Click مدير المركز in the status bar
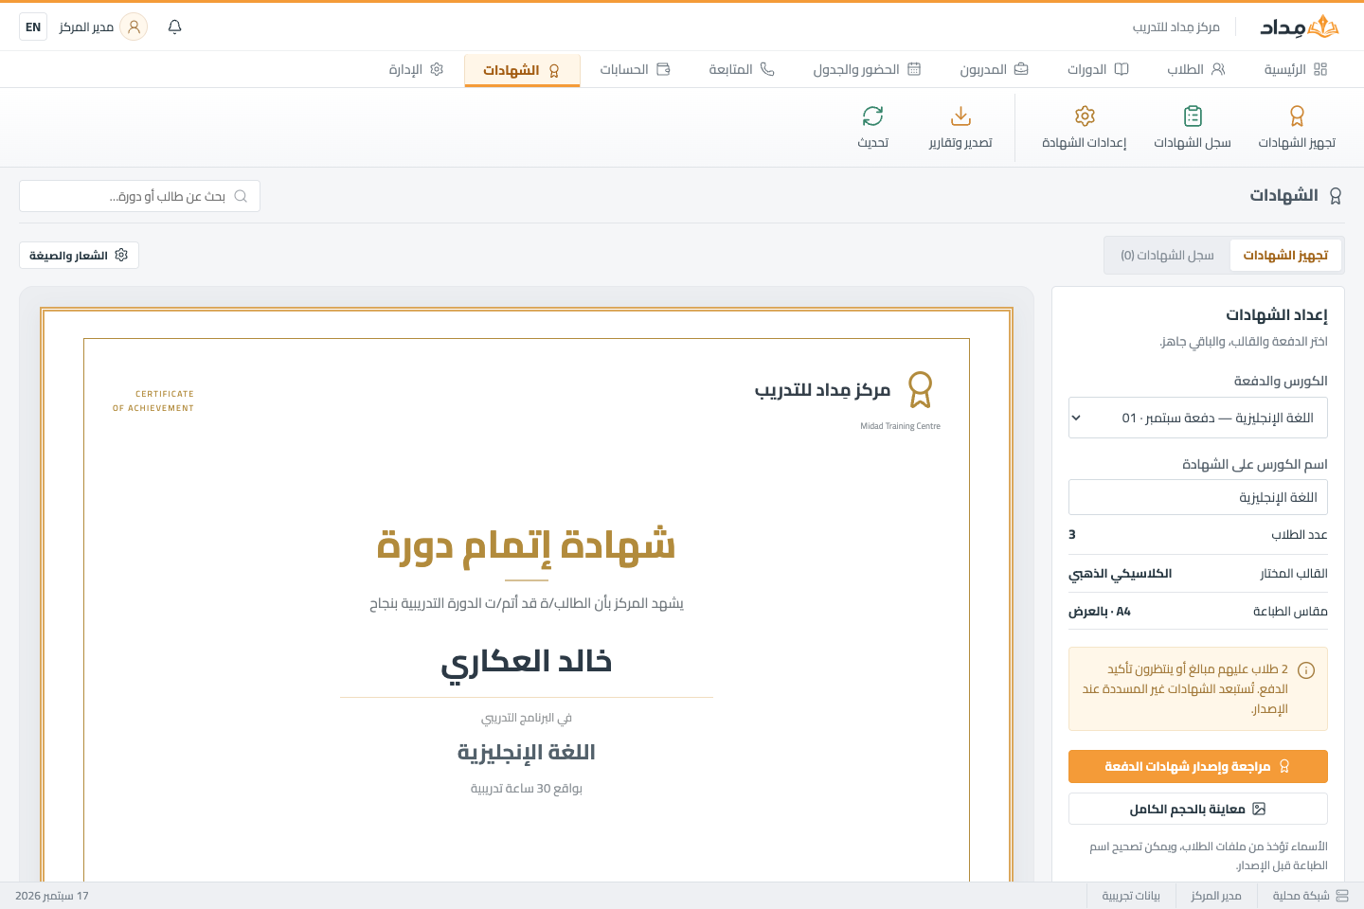Viewport: 1364px width, 909px height. pyautogui.click(x=1216, y=896)
